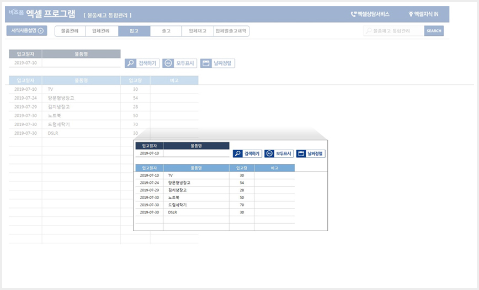This screenshot has width=479, height=290.
Task: Select the 2019-07-29 date in the faded background table
Action: [25, 107]
